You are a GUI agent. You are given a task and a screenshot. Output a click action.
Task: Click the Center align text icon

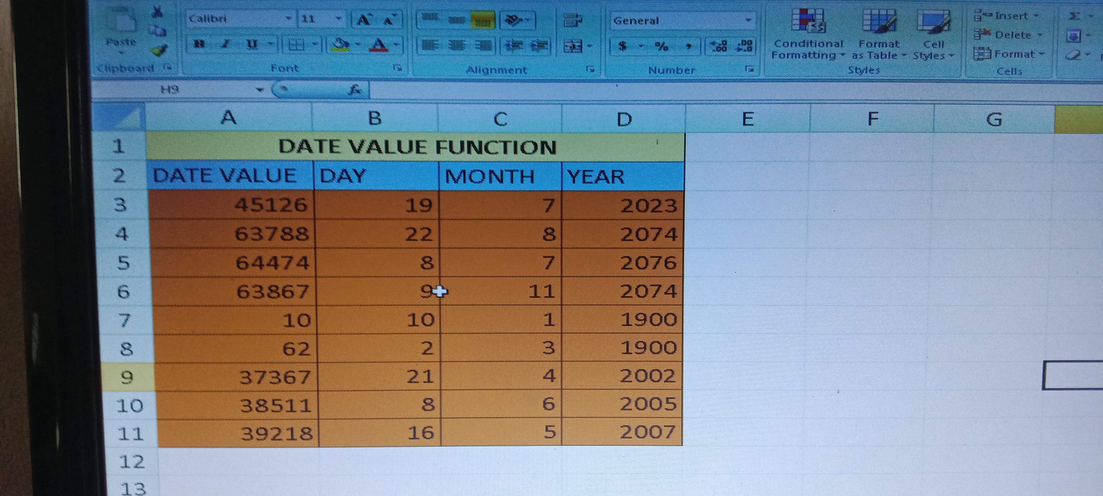point(456,45)
